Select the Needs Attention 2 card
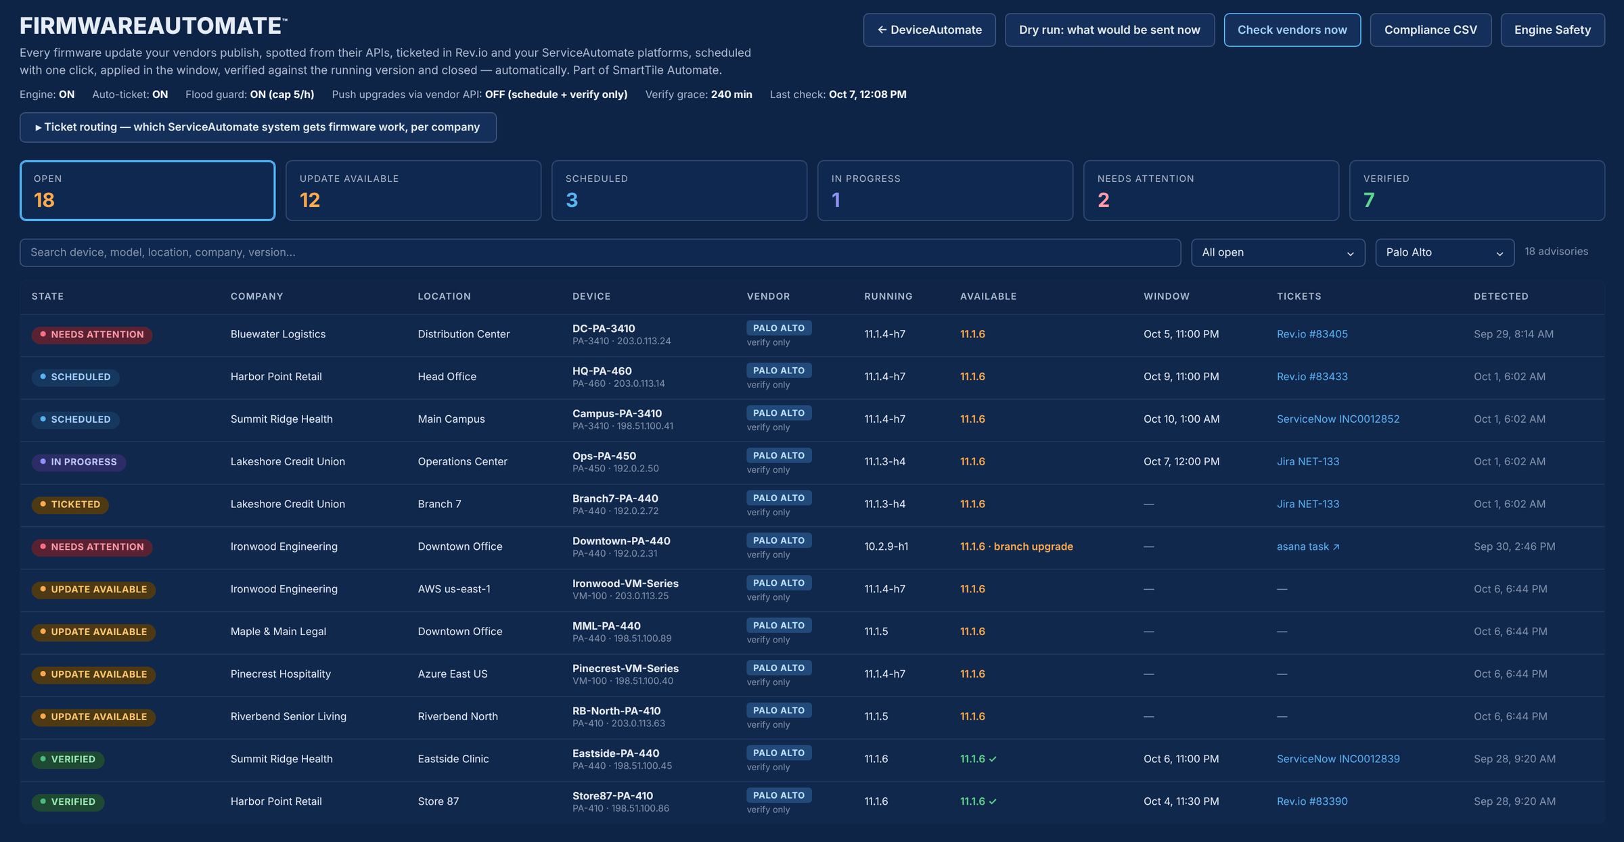 click(1211, 191)
